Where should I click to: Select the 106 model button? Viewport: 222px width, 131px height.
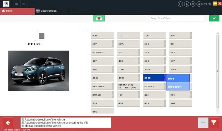(x=128, y=95)
